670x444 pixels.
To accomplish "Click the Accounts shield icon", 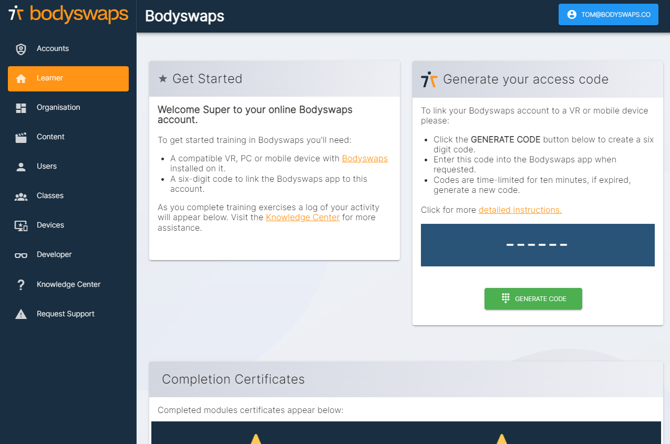I will tap(21, 49).
